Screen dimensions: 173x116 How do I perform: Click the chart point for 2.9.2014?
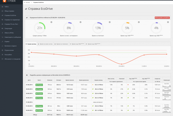pyautogui.click(x=167, y=54)
